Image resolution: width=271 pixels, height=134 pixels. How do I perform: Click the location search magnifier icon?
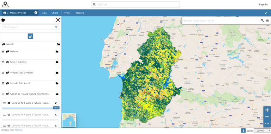click(x=262, y=21)
